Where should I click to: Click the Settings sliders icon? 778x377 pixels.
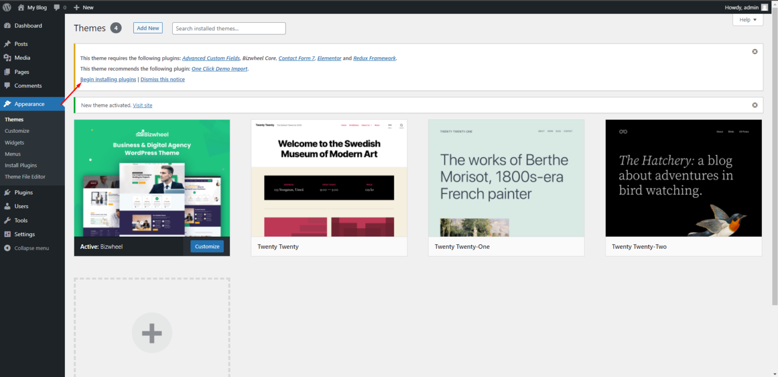[x=7, y=234]
